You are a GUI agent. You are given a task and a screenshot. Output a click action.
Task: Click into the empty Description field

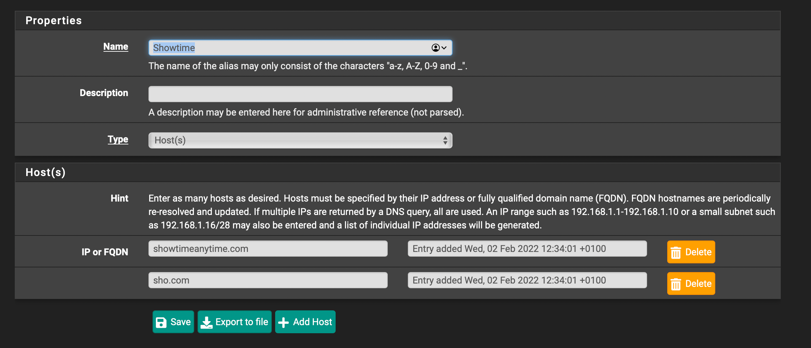pos(300,94)
